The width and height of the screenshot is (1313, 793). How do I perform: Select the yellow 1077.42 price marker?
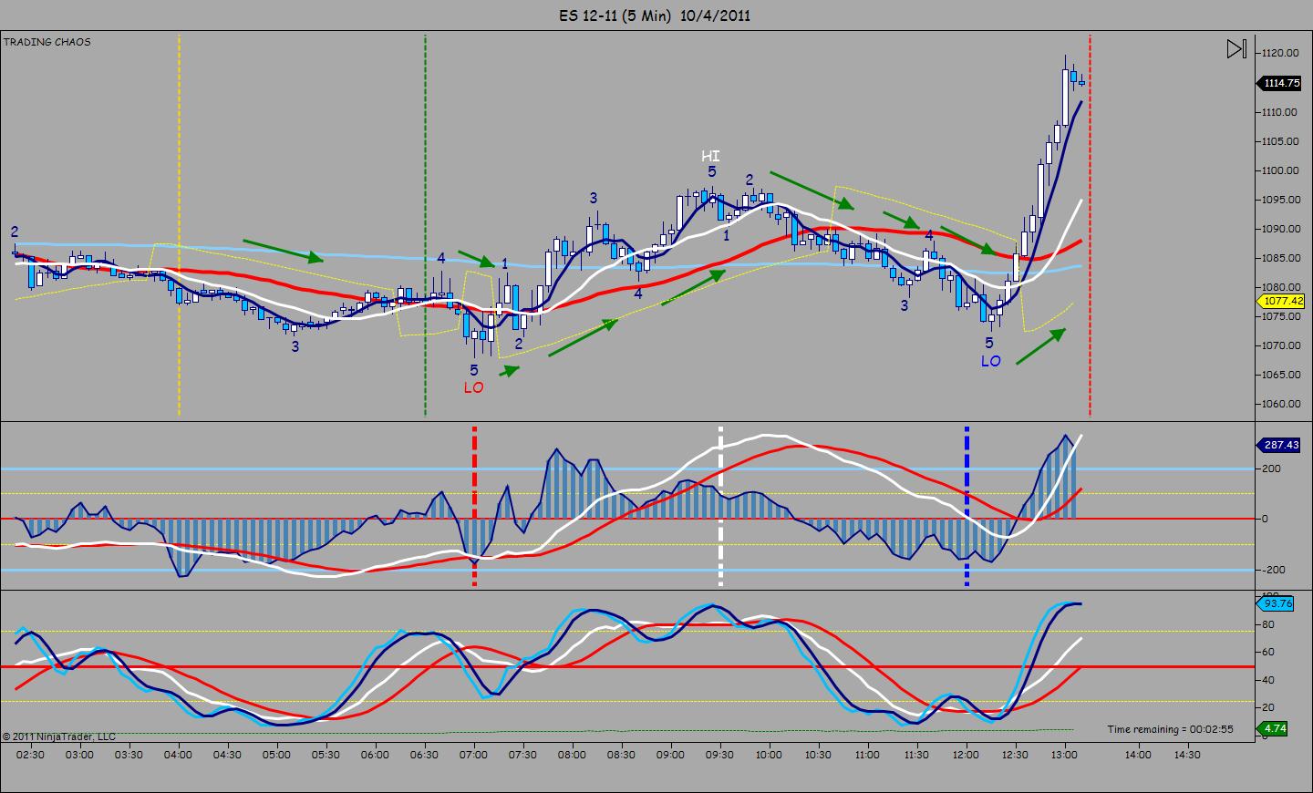1281,301
